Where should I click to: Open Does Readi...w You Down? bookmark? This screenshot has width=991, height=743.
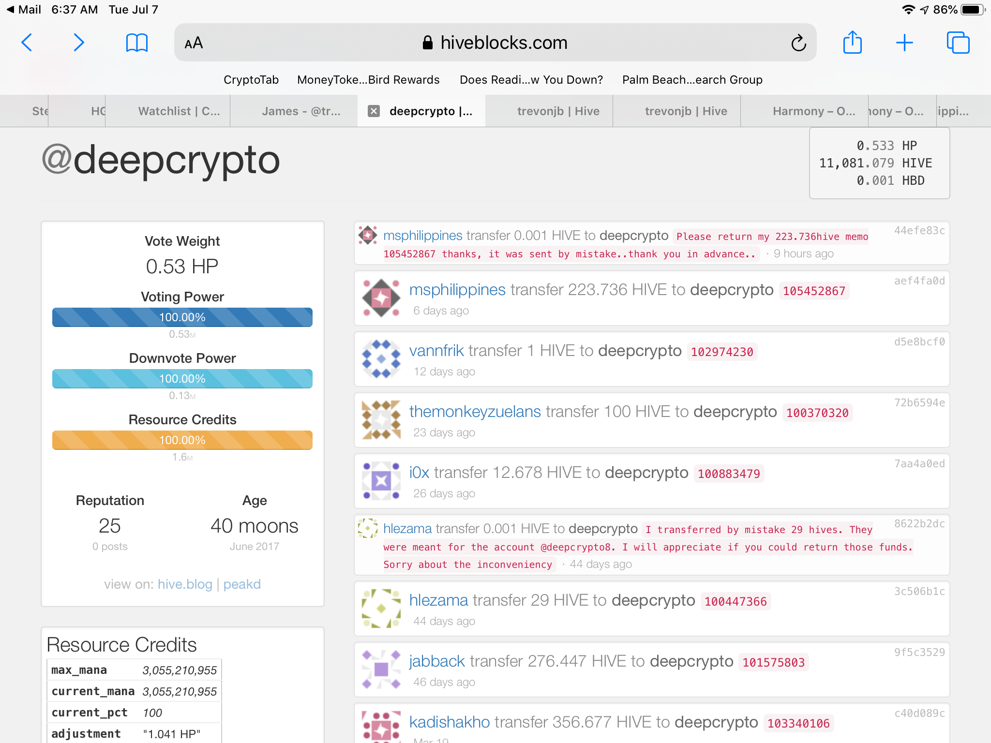(x=531, y=80)
